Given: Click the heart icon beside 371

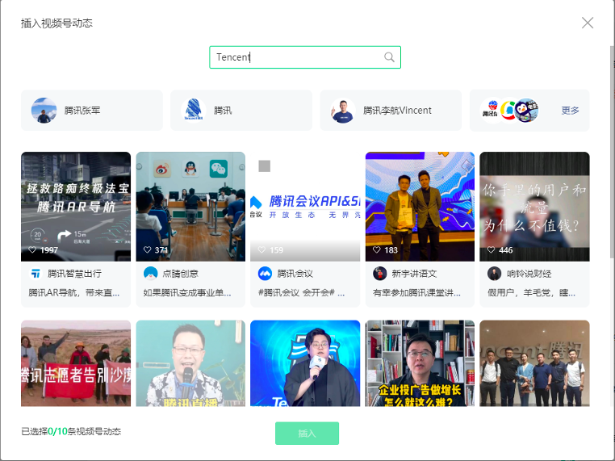Looking at the screenshot, I should click(x=147, y=250).
